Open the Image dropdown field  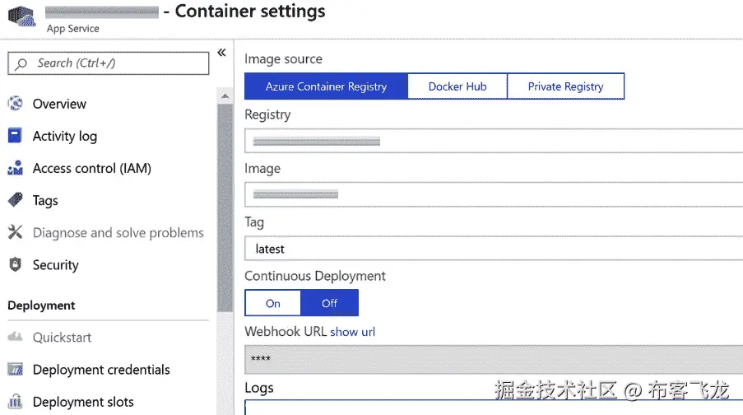pyautogui.click(x=494, y=194)
